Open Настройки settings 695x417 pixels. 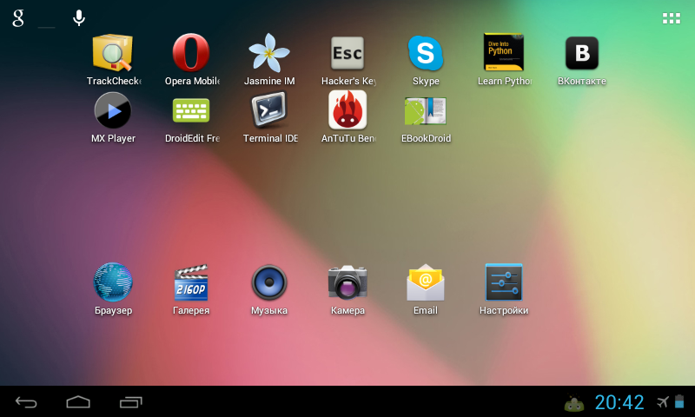pos(504,282)
